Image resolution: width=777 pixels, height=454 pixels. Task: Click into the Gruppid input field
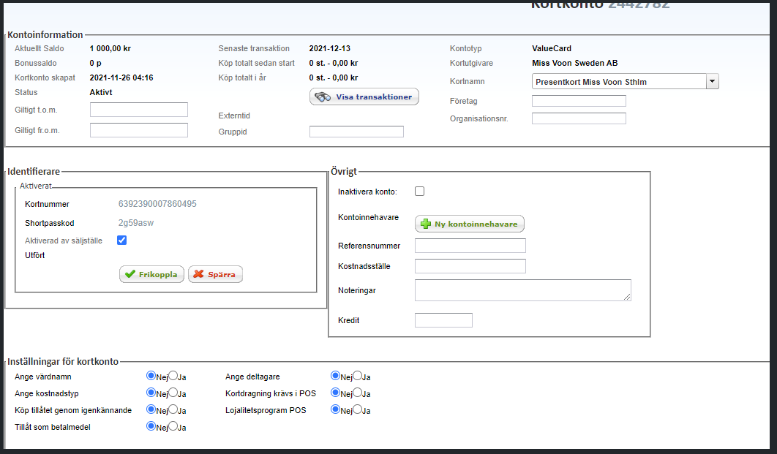click(x=356, y=132)
